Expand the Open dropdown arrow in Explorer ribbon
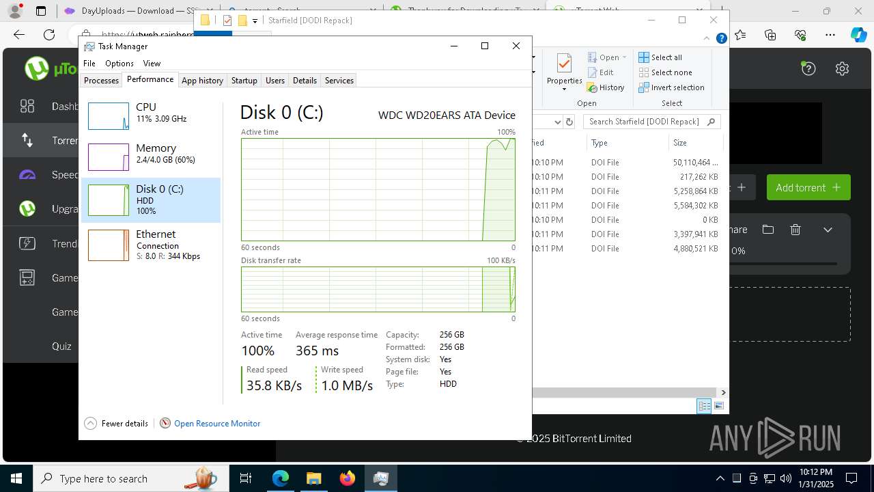 pyautogui.click(x=625, y=58)
